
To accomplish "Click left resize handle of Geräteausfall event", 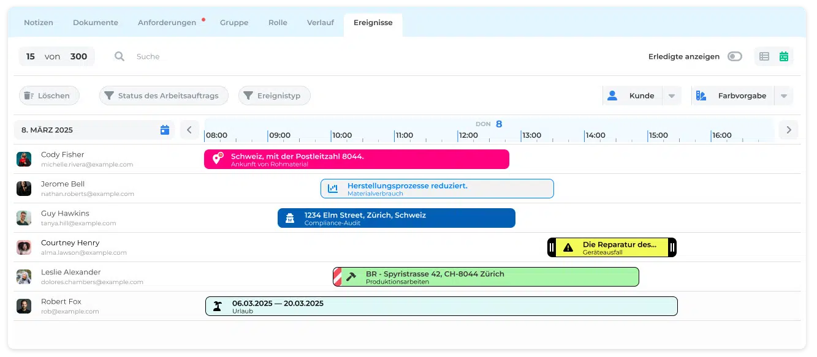I will tap(552, 247).
